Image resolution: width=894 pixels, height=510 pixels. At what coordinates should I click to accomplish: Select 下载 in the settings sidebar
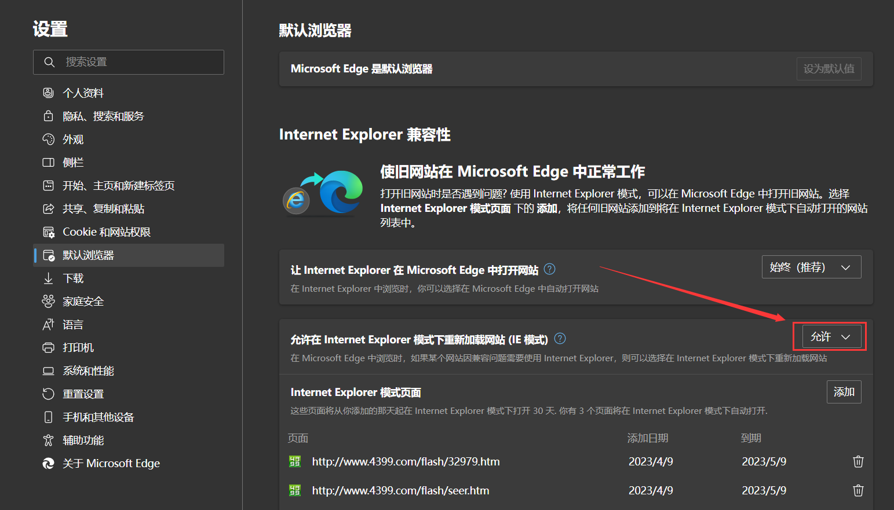coord(129,278)
